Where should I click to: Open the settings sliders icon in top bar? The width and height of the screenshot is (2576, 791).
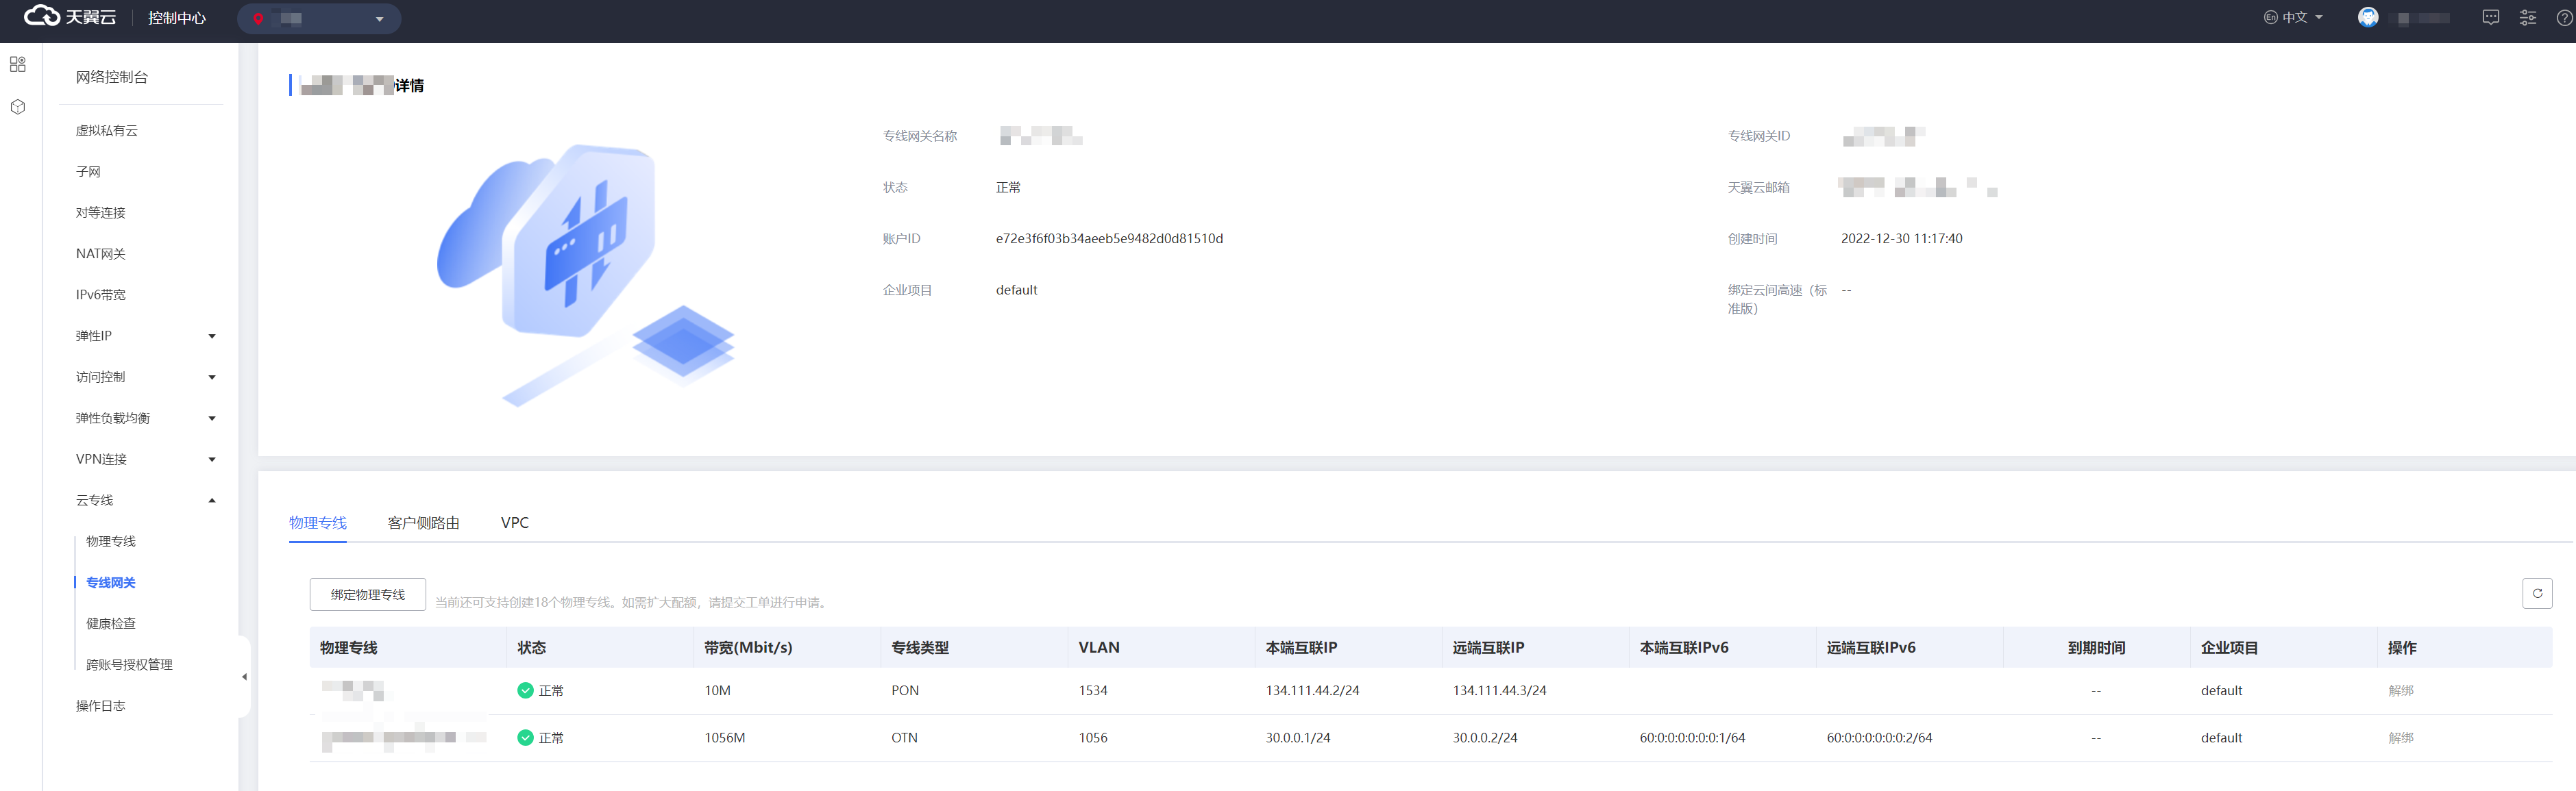pos(2527,18)
